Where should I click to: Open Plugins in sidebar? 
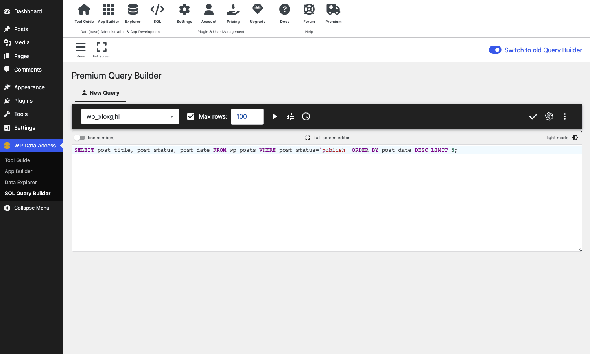[31, 101]
